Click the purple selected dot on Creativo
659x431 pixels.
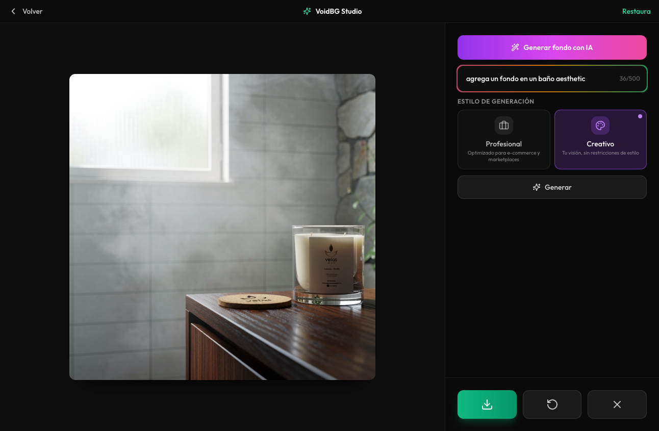click(640, 116)
